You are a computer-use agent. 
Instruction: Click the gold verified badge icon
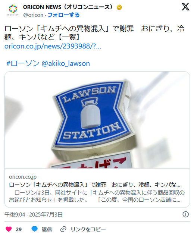[x=119, y=7]
